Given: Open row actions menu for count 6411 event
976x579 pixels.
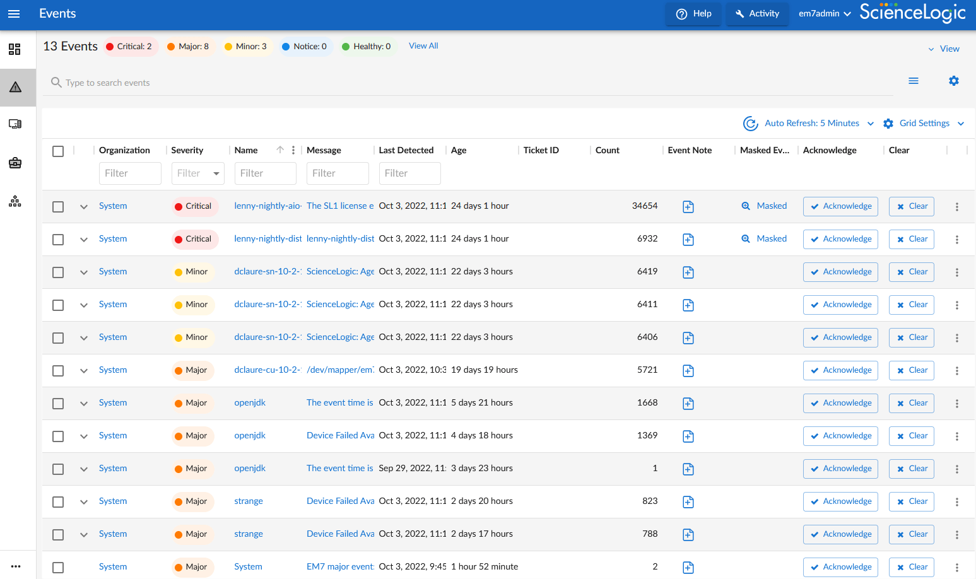Looking at the screenshot, I should click(x=957, y=305).
